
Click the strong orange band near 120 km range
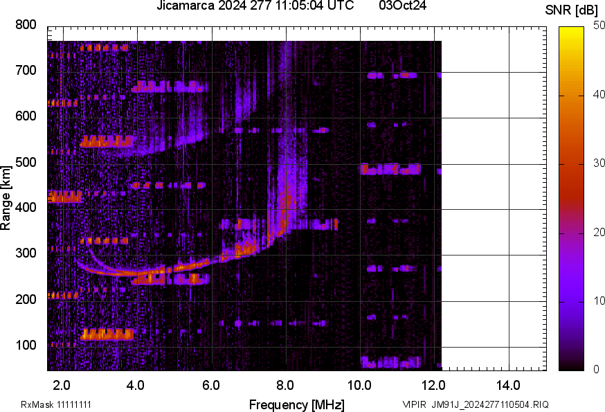(x=107, y=334)
